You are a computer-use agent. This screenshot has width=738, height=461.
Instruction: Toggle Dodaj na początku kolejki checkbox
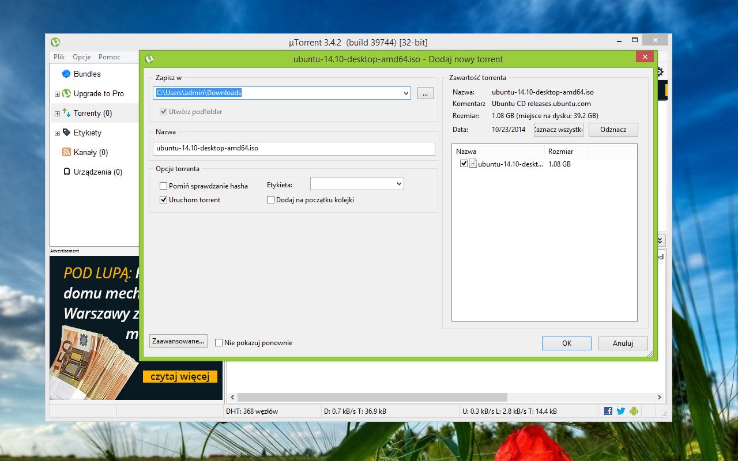pos(271,200)
